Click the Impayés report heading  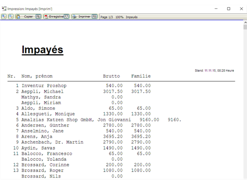[x=42, y=50]
